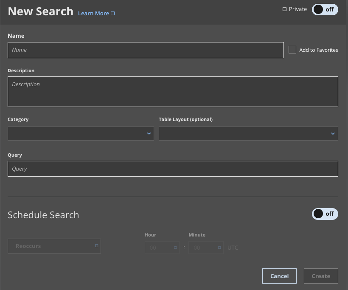Click the UTC timezone label

coord(233,248)
